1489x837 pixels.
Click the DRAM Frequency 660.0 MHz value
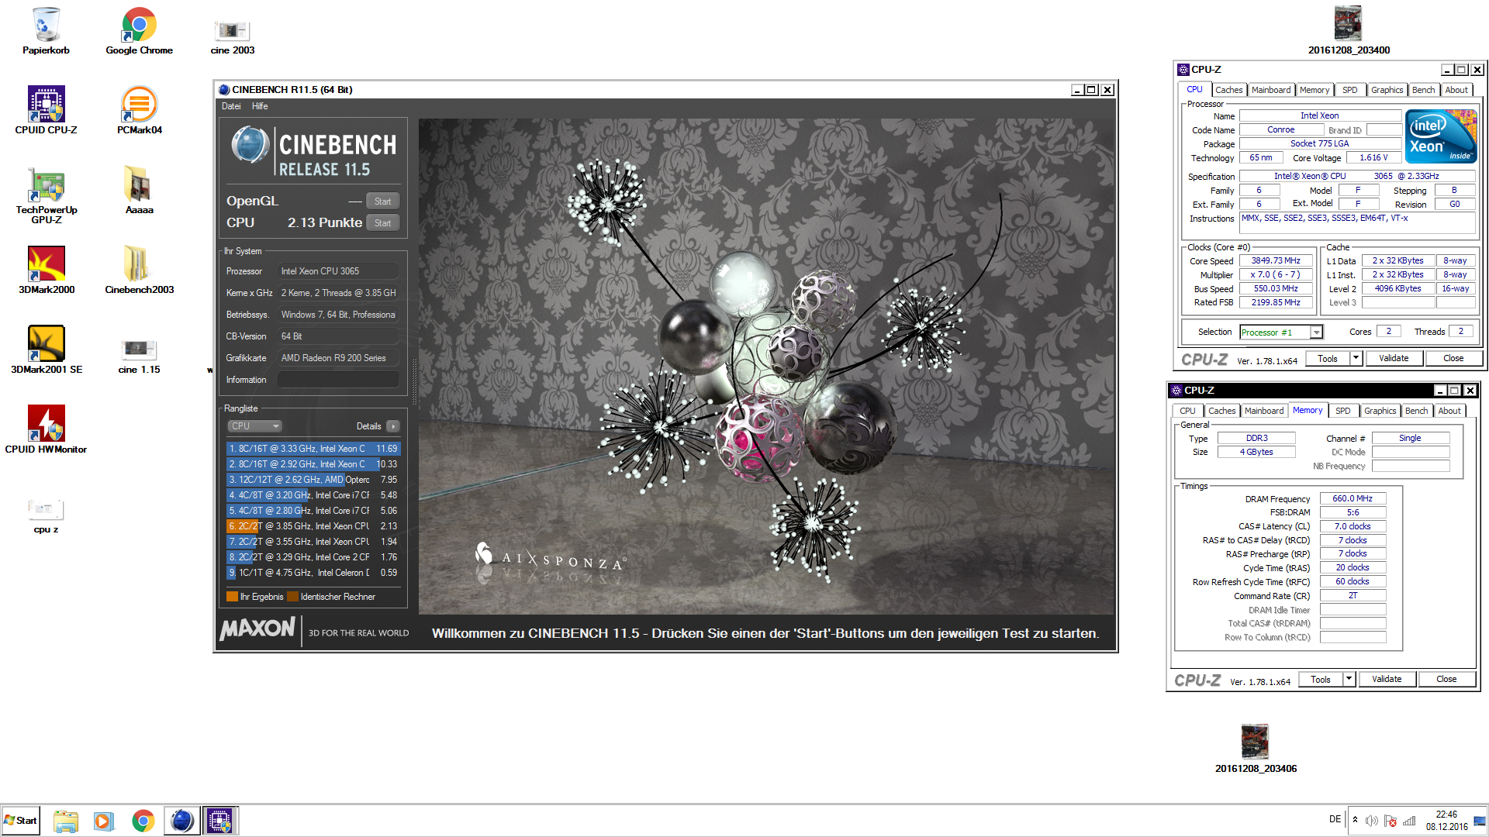point(1353,499)
